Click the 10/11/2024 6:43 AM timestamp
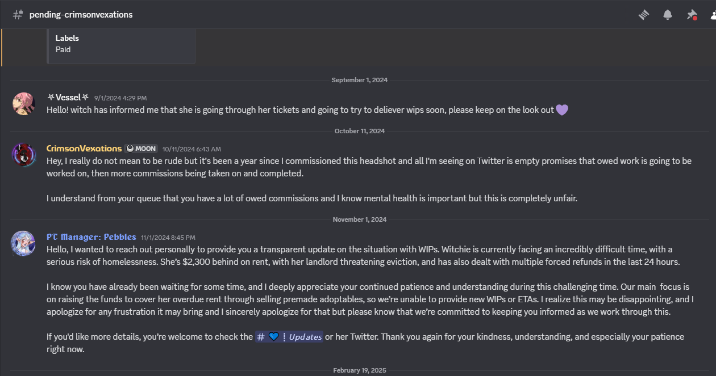Screen dimensions: 716x376 (x=192, y=149)
